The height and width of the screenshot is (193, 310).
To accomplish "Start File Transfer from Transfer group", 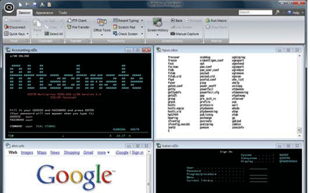I will [x=78, y=27].
